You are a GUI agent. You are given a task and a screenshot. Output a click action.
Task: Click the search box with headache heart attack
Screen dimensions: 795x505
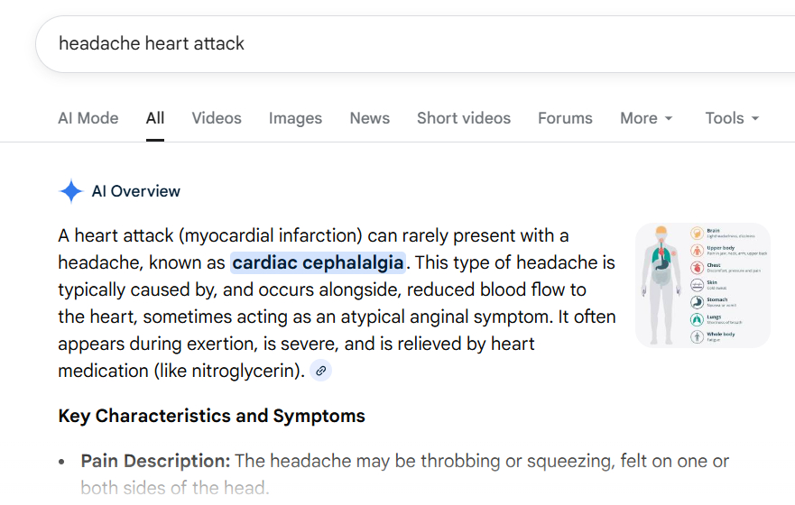coord(361,43)
